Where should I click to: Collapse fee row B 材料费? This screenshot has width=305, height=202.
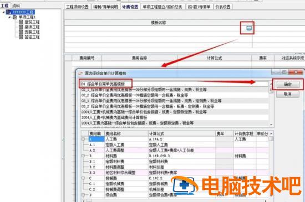point(83,156)
